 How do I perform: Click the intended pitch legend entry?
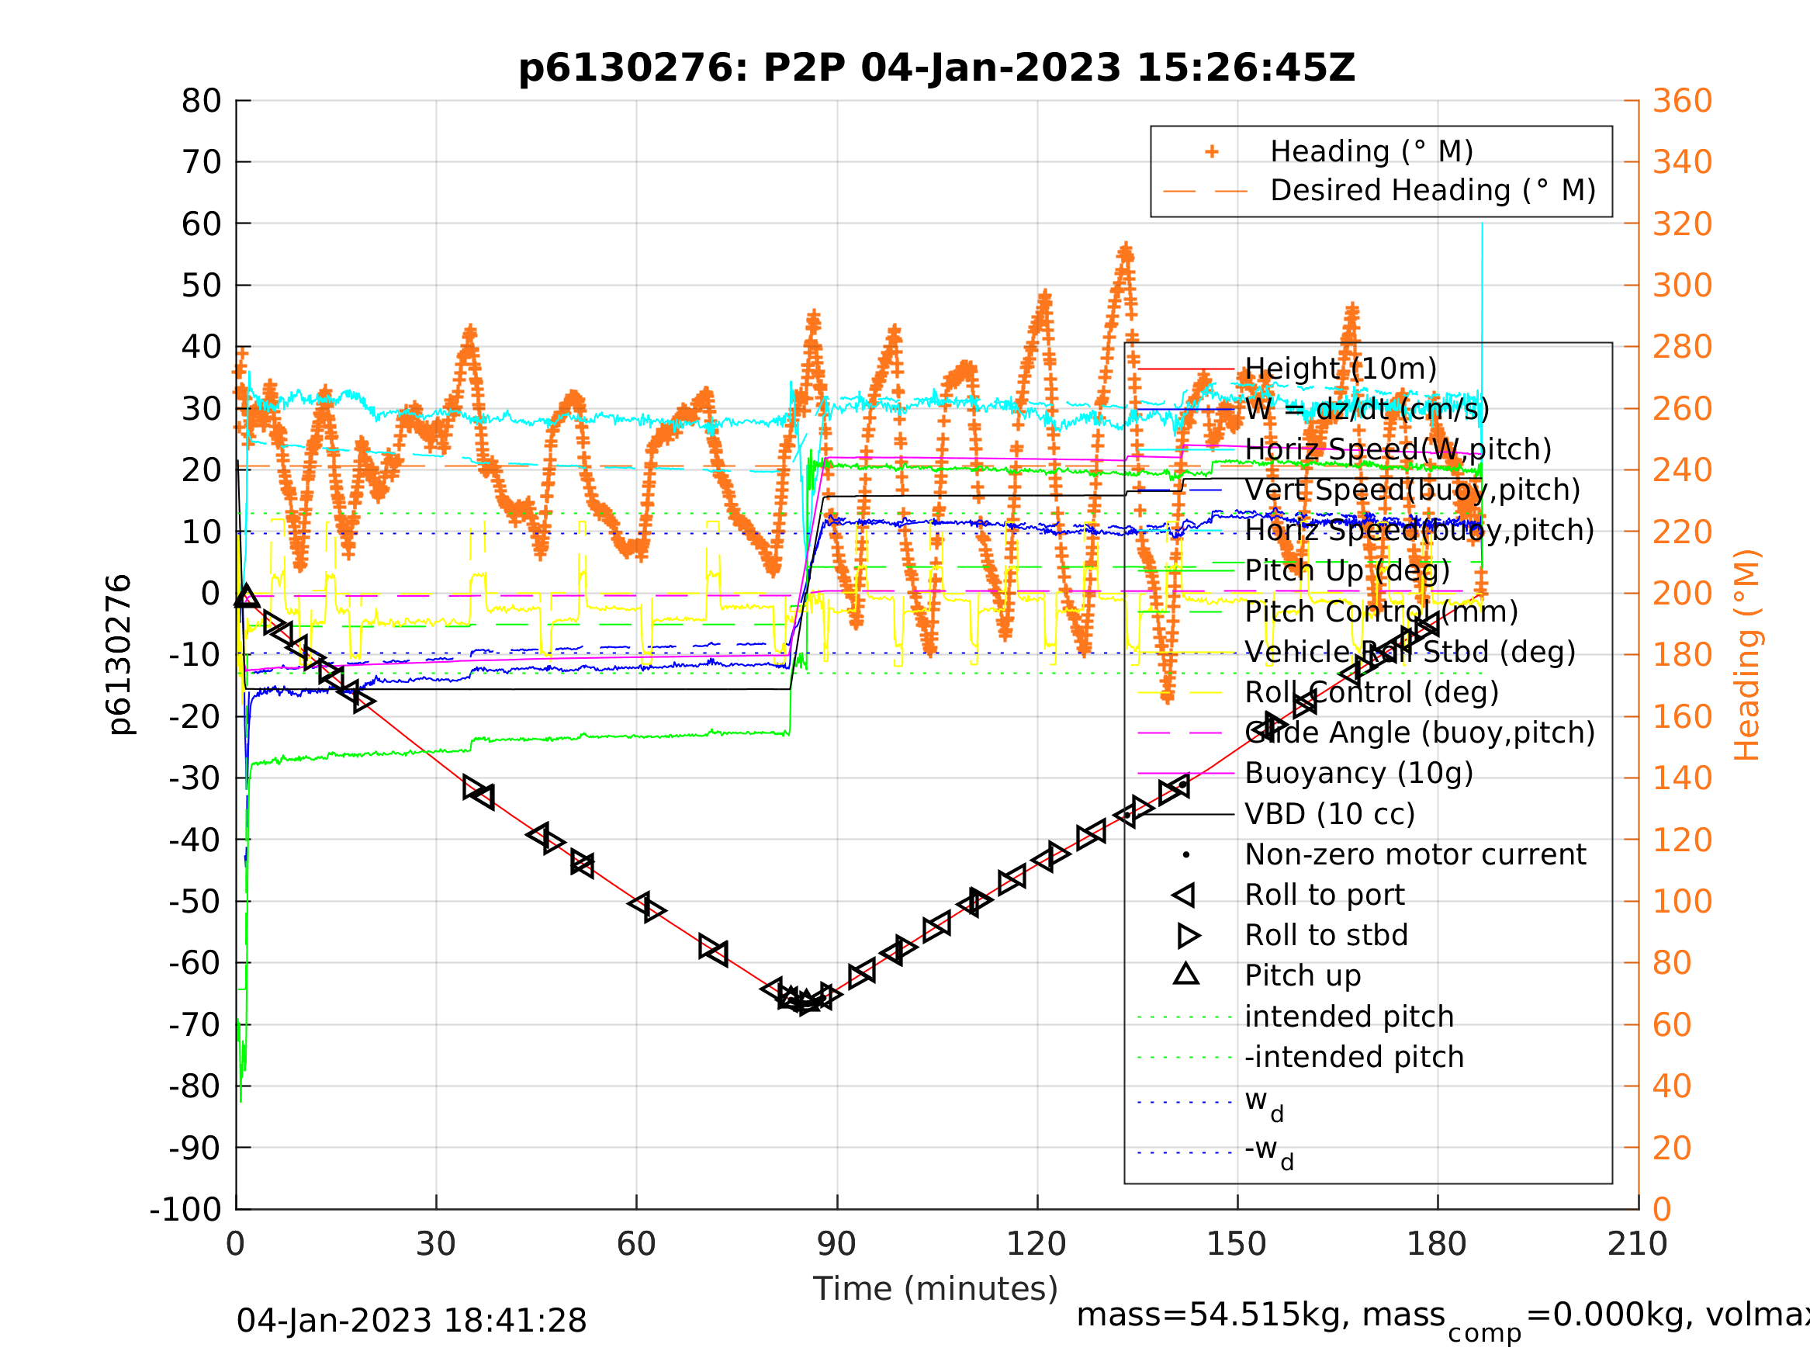pyautogui.click(x=1349, y=1017)
